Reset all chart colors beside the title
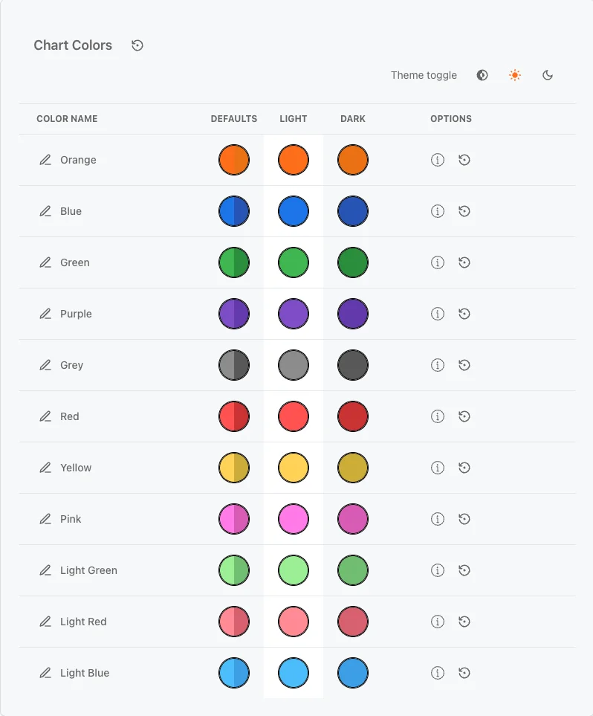The height and width of the screenshot is (716, 593). click(137, 45)
